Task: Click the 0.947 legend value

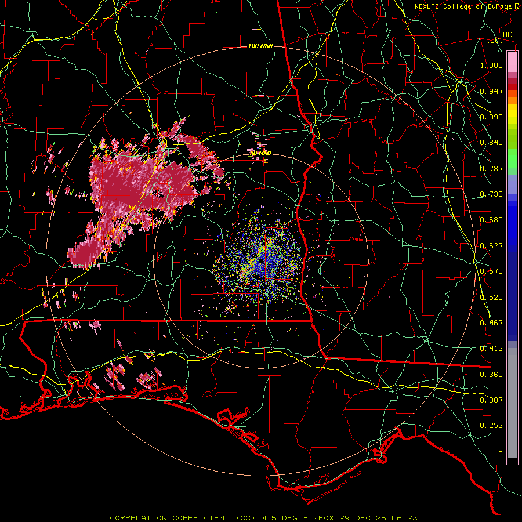Action: [491, 91]
